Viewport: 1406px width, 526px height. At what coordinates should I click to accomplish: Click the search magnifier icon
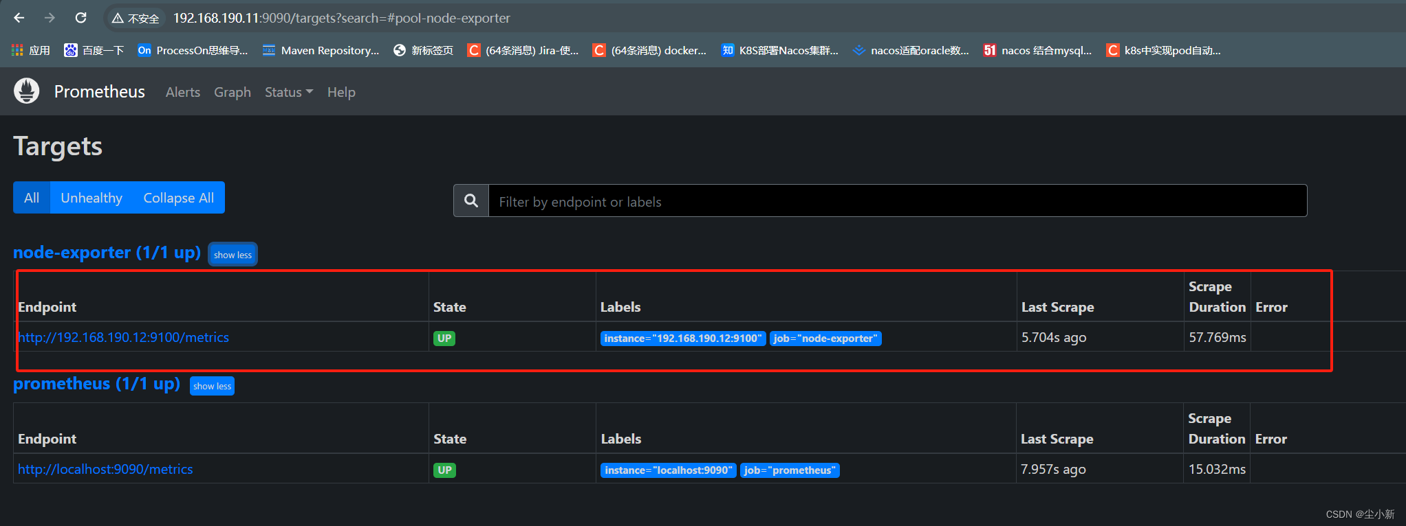click(471, 201)
